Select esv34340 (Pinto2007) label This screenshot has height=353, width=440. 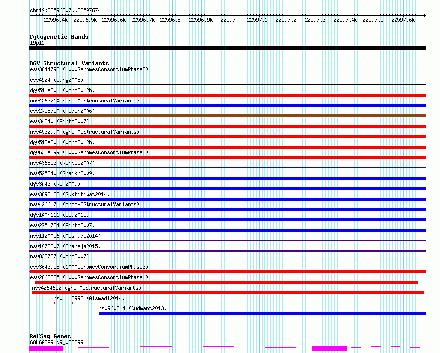tap(59, 121)
